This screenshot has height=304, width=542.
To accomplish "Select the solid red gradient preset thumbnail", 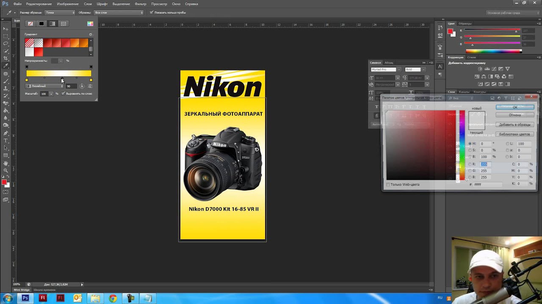I will (39, 52).
